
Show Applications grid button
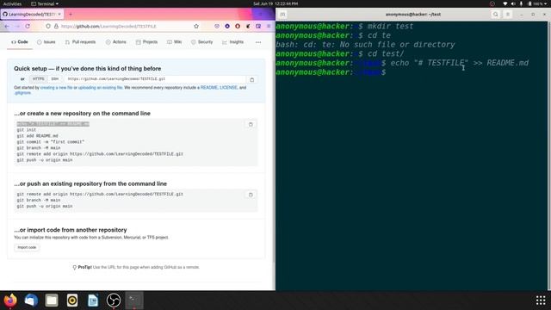541,301
